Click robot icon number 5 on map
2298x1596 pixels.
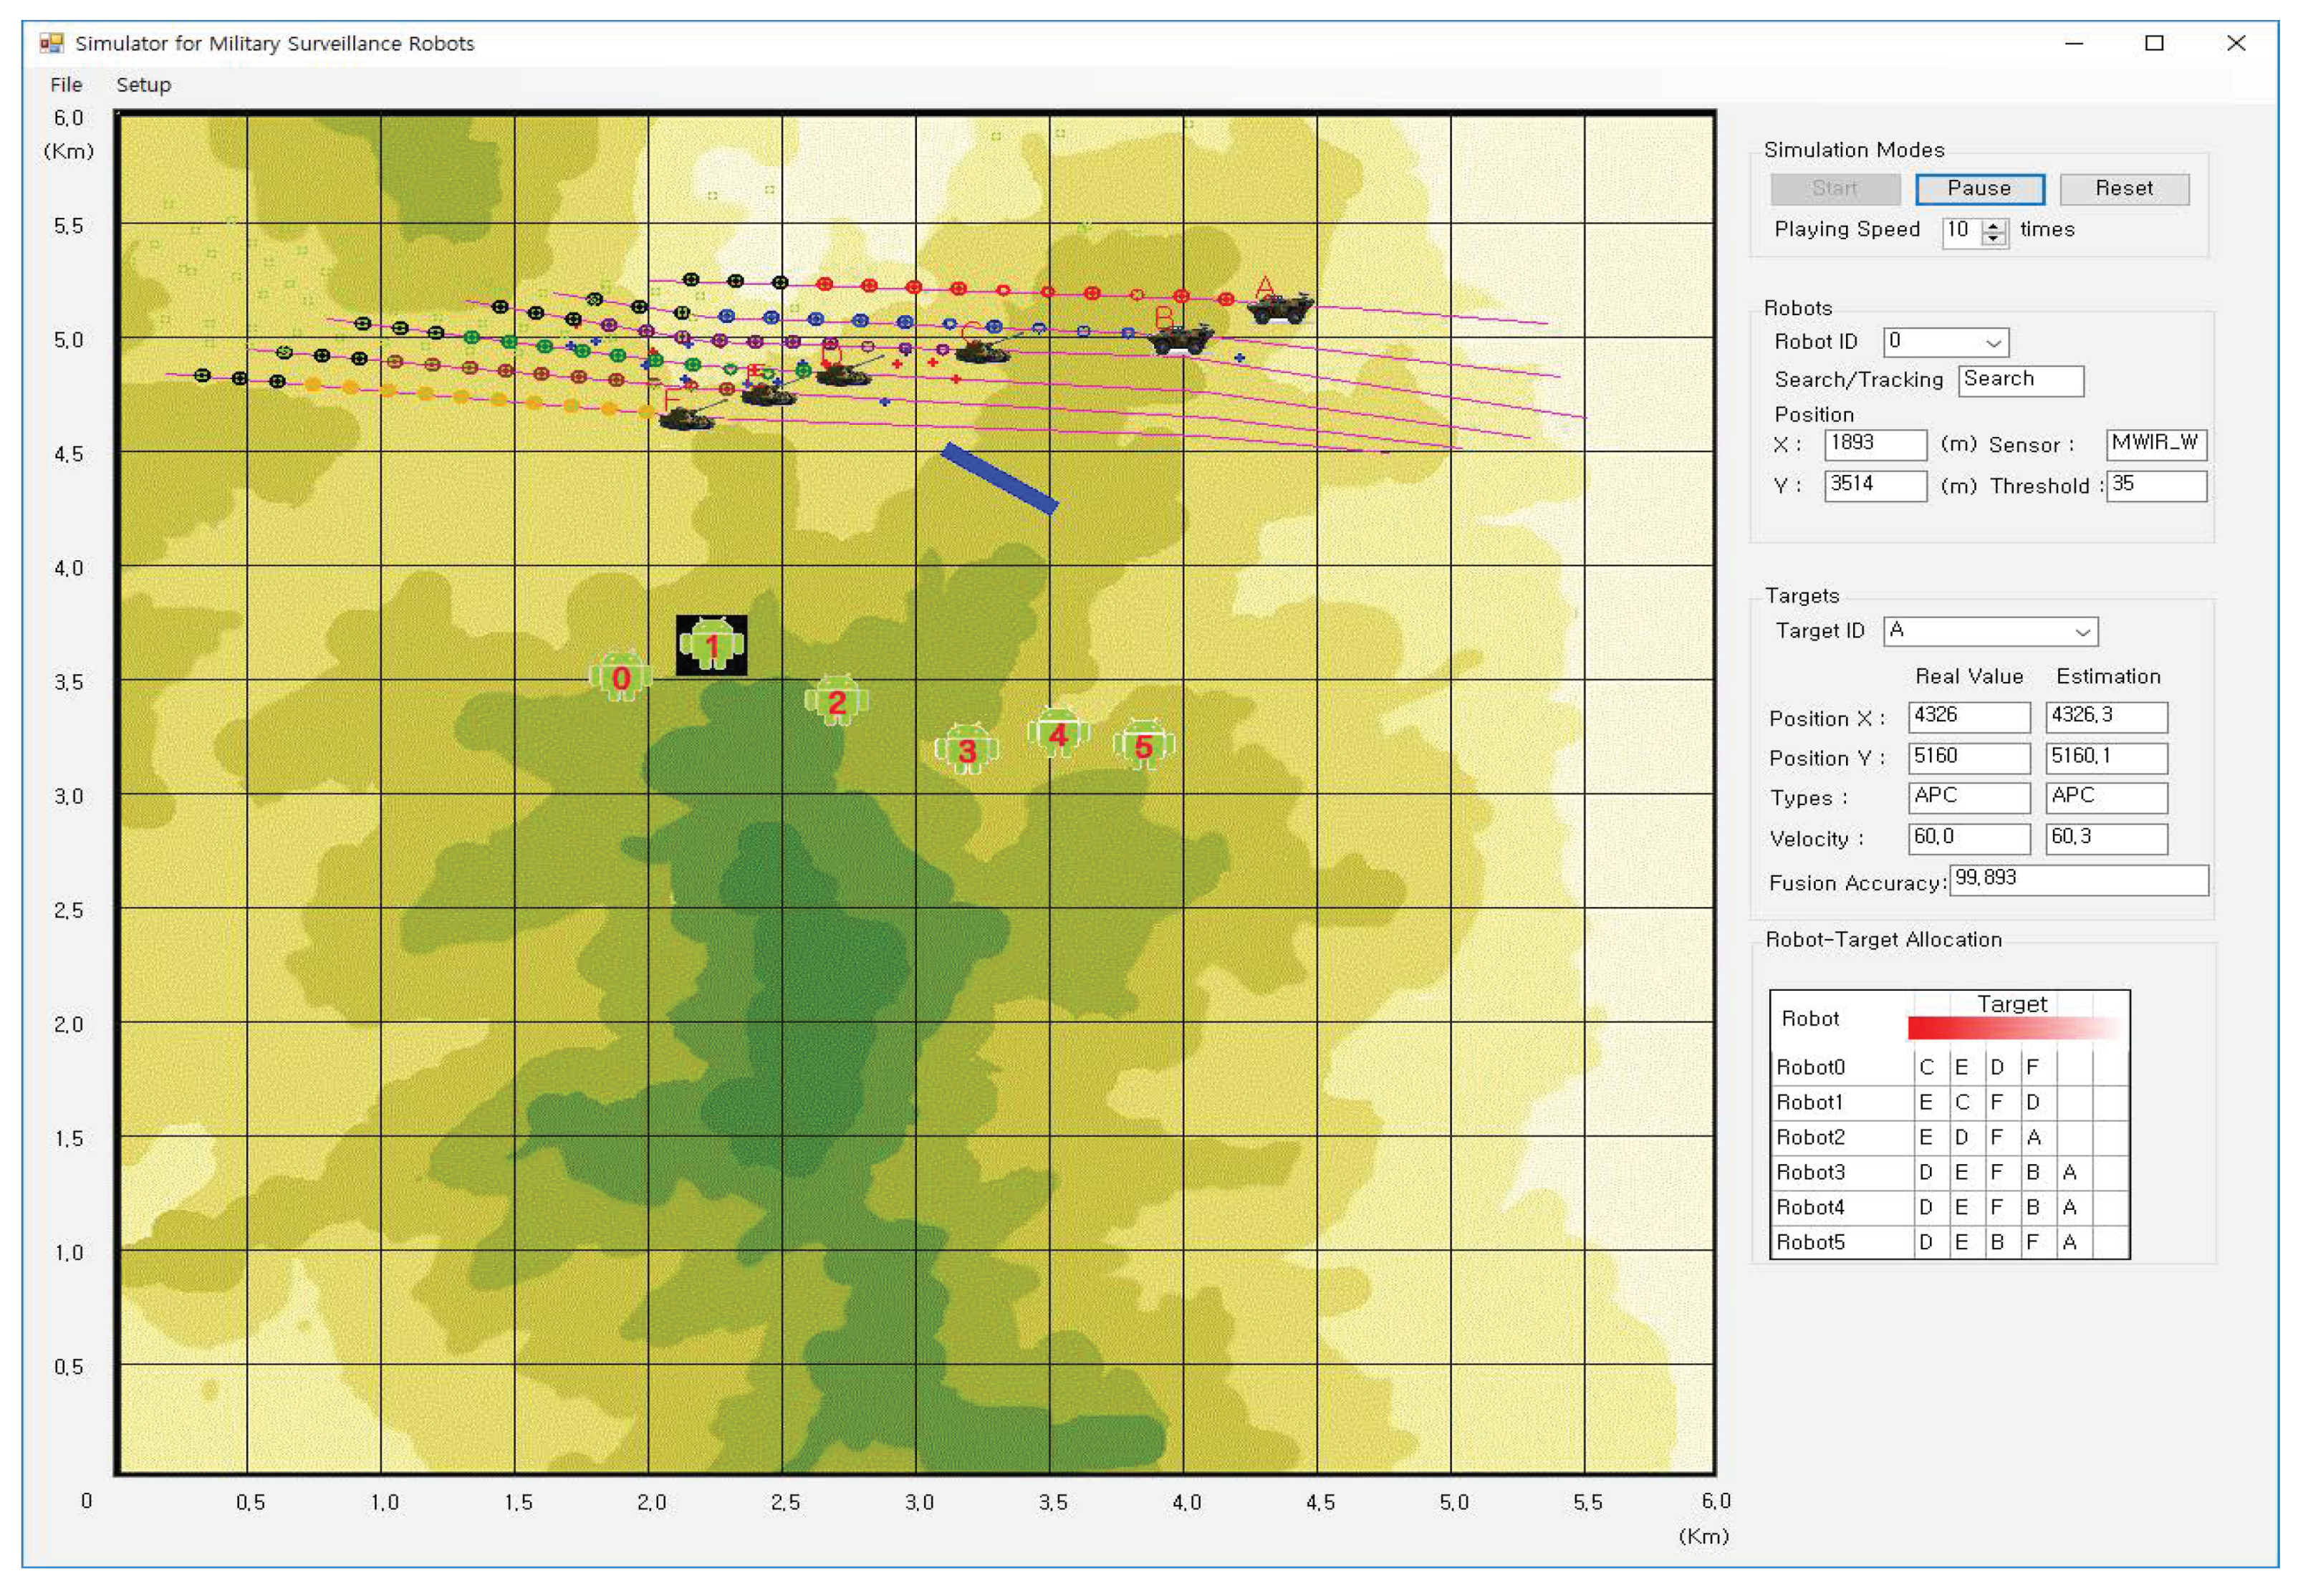coord(1143,745)
